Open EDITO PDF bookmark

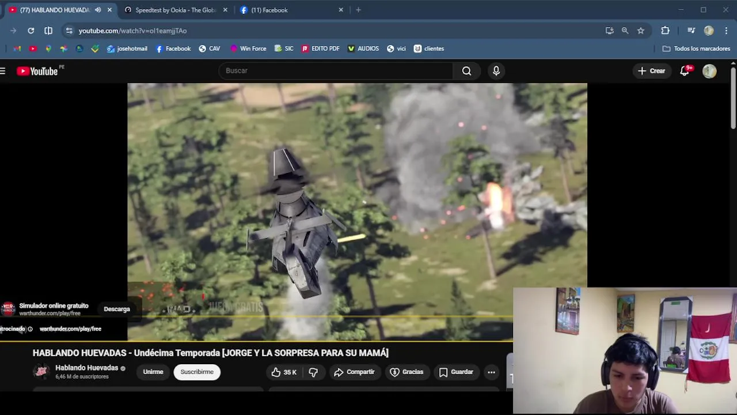(x=321, y=48)
